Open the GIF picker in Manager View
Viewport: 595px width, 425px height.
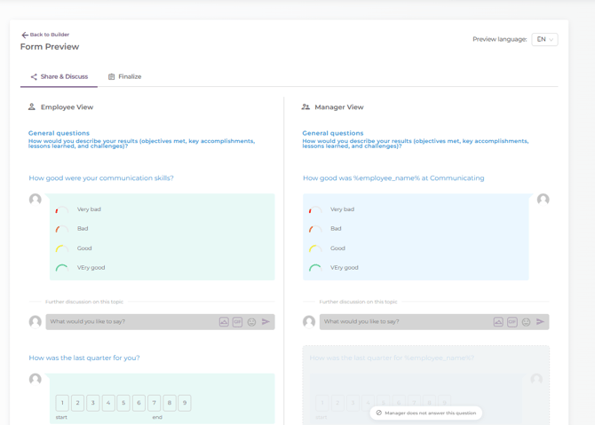512,322
